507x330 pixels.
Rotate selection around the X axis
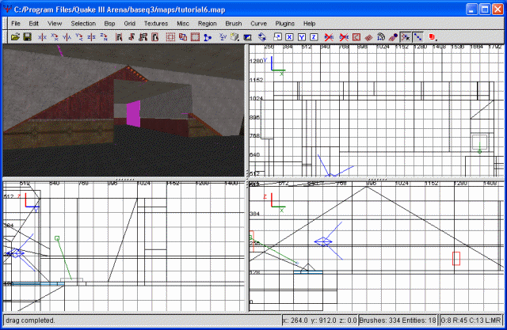(x=55, y=37)
